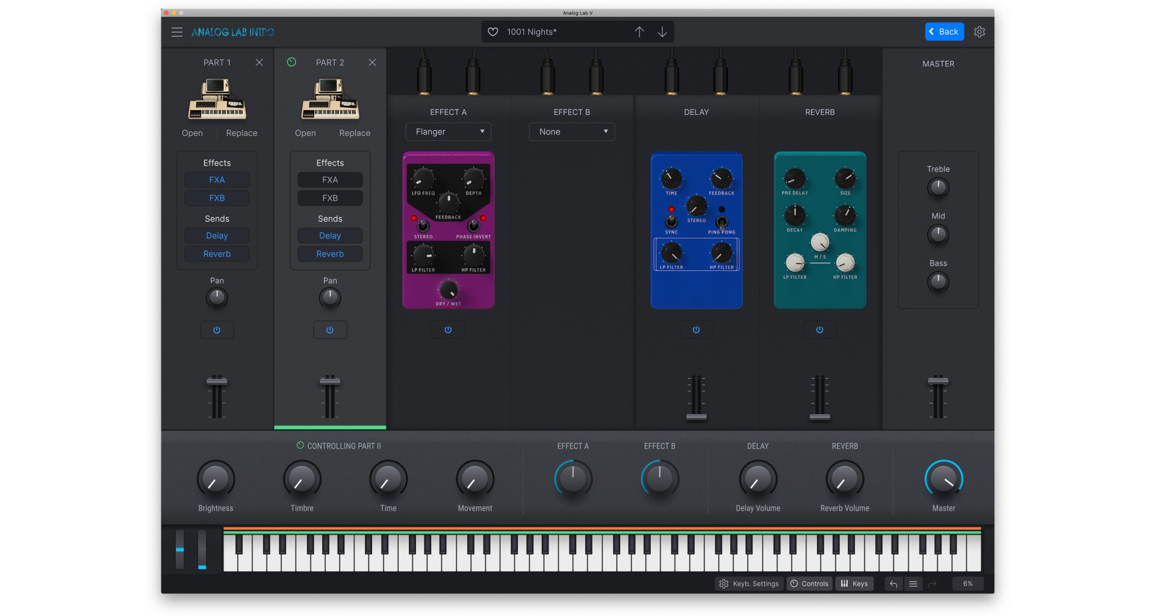Click the Back button
This screenshot has height=616, width=1156.
944,32
